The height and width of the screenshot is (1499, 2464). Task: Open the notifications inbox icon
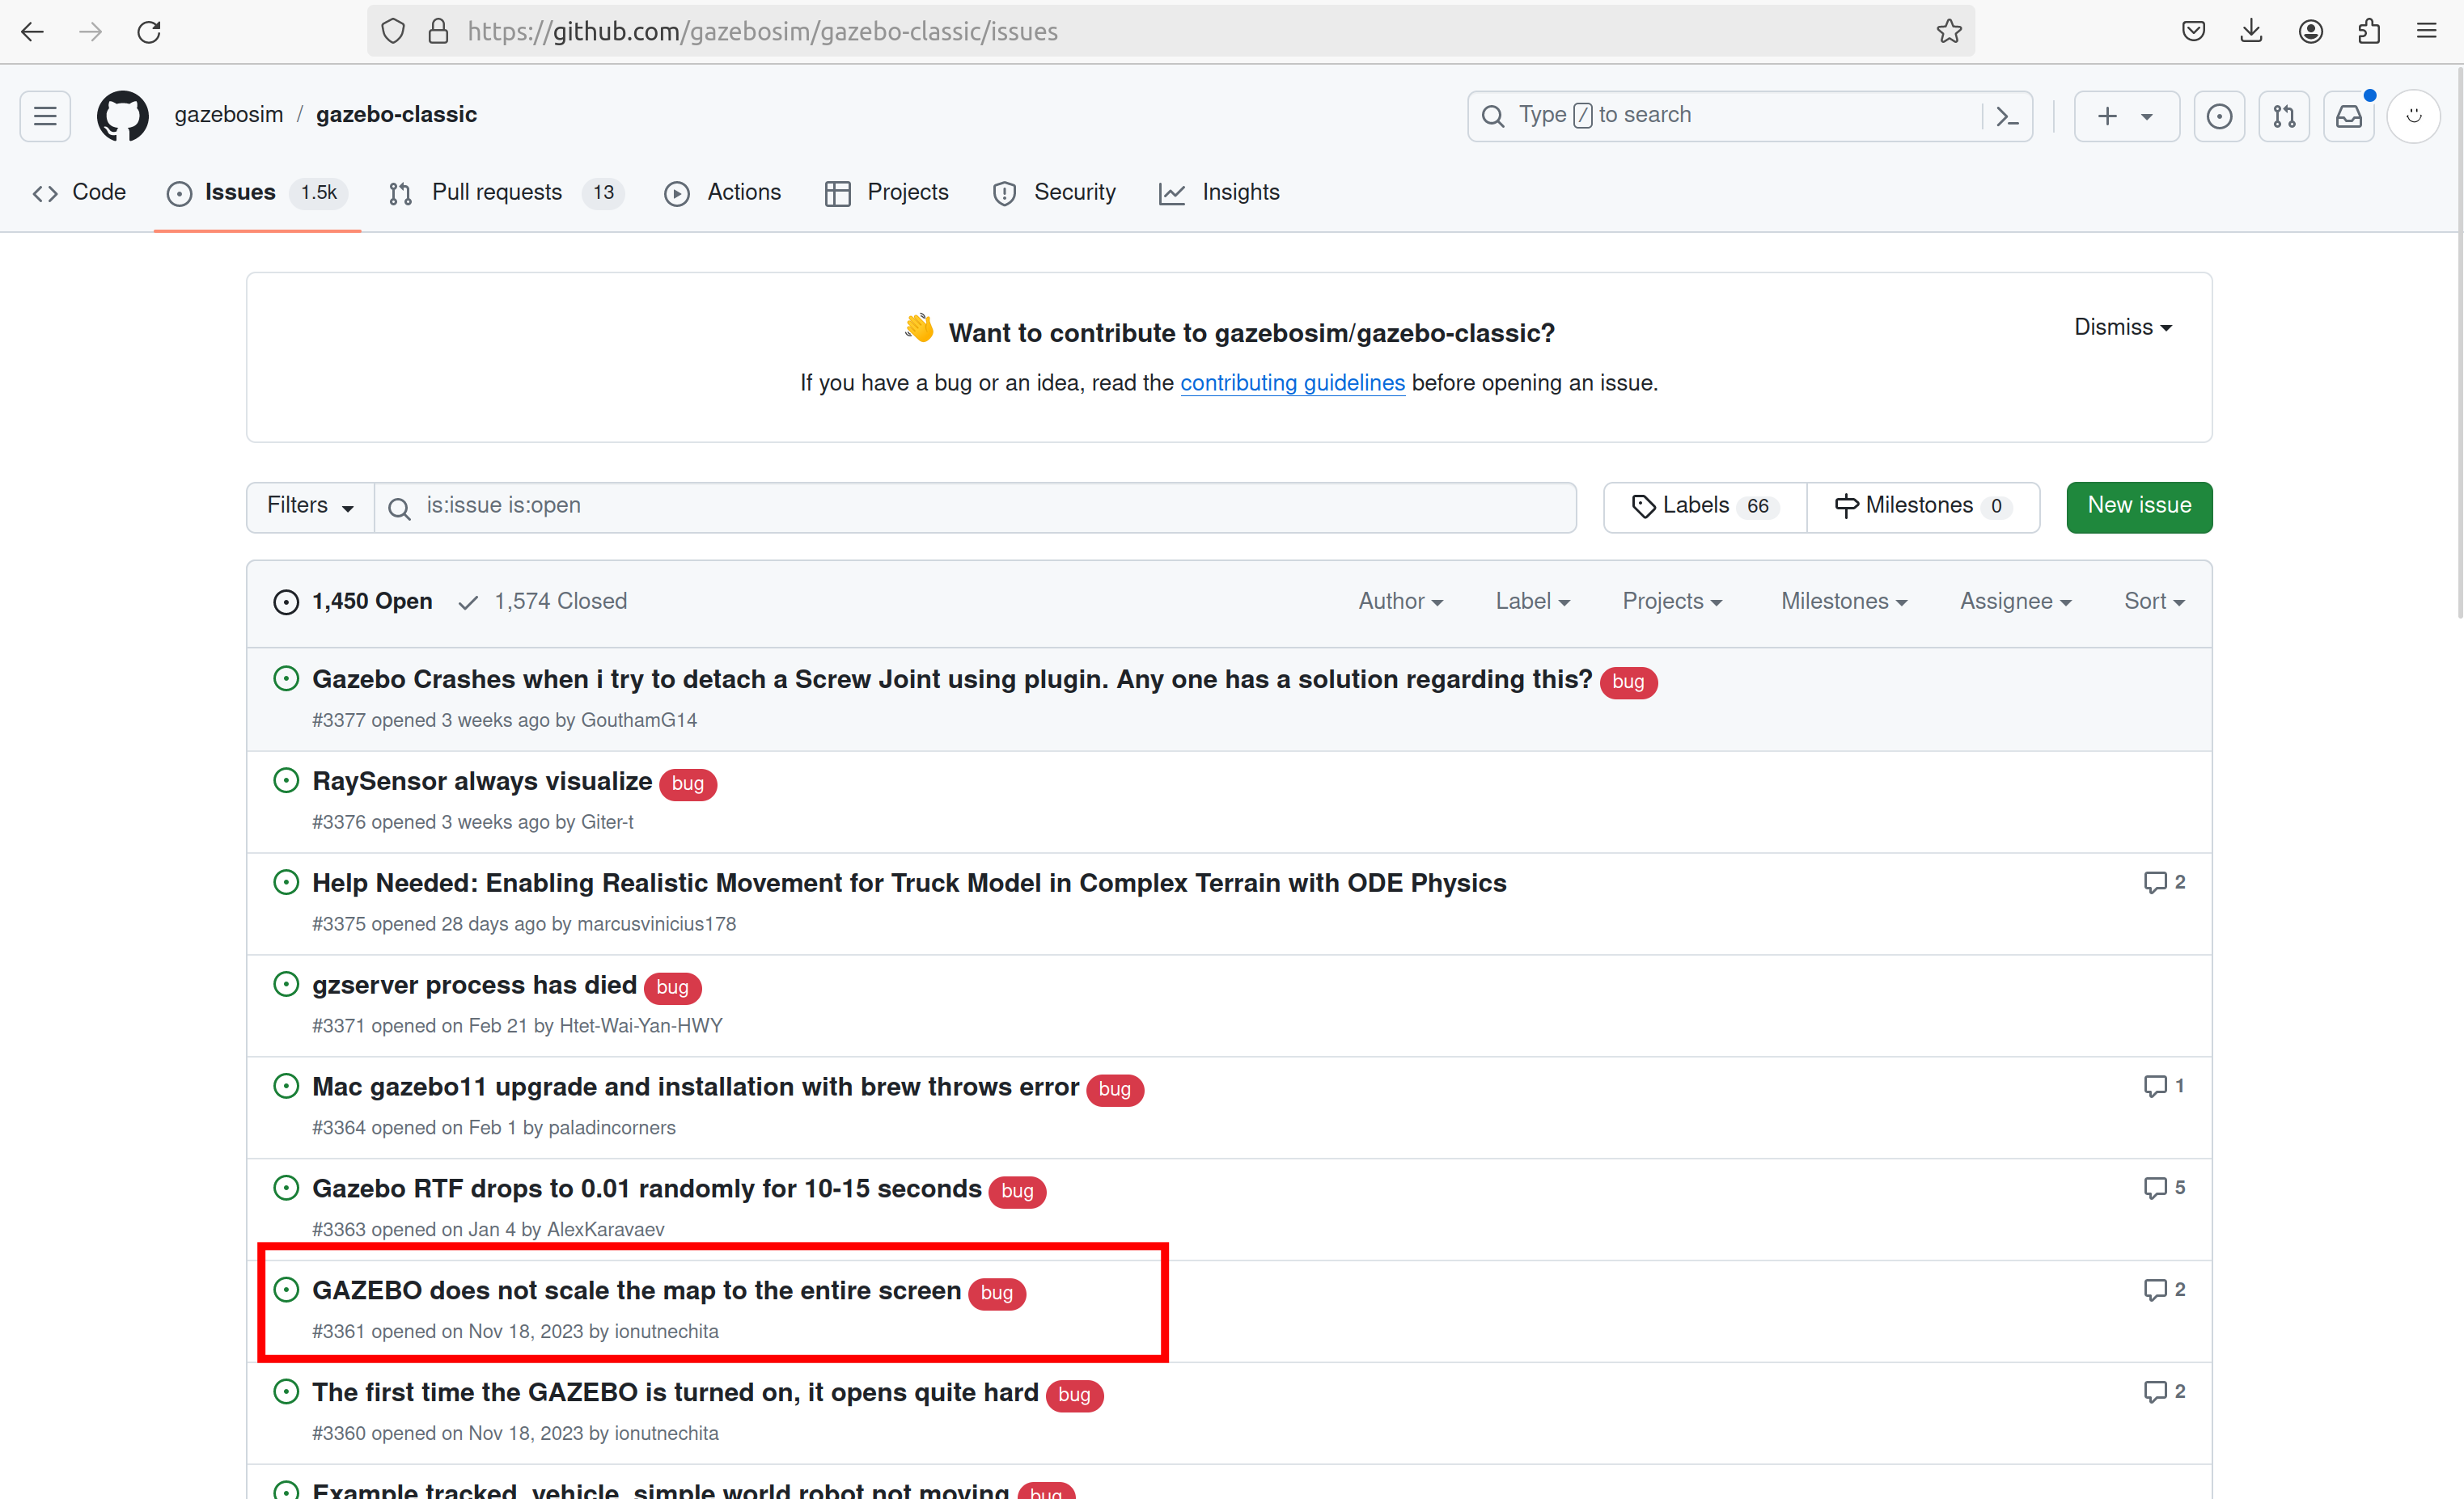pyautogui.click(x=2348, y=116)
